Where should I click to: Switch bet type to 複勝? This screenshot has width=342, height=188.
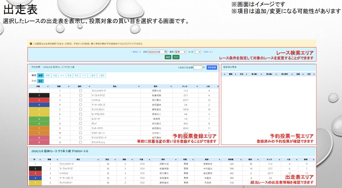[x=48, y=75]
